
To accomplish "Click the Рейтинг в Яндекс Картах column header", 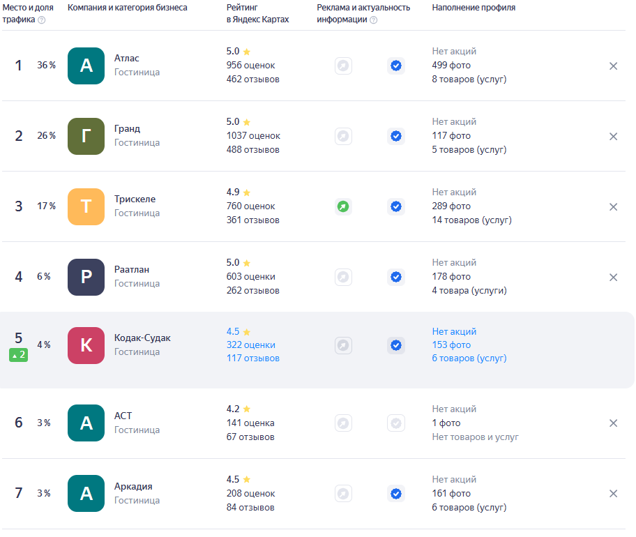I will pyautogui.click(x=257, y=13).
